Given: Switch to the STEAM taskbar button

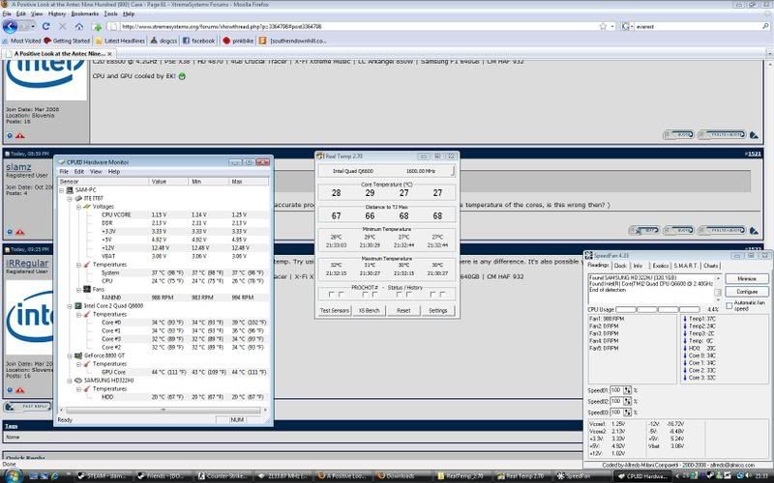Looking at the screenshot, I should (103, 476).
